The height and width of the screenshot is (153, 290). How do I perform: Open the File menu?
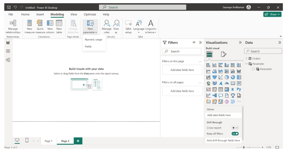[11, 14]
